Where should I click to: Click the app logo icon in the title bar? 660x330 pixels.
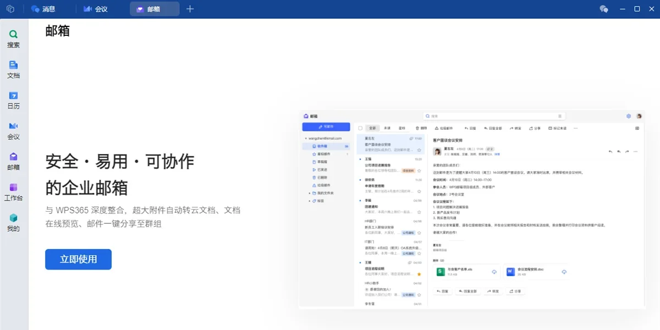(10, 9)
